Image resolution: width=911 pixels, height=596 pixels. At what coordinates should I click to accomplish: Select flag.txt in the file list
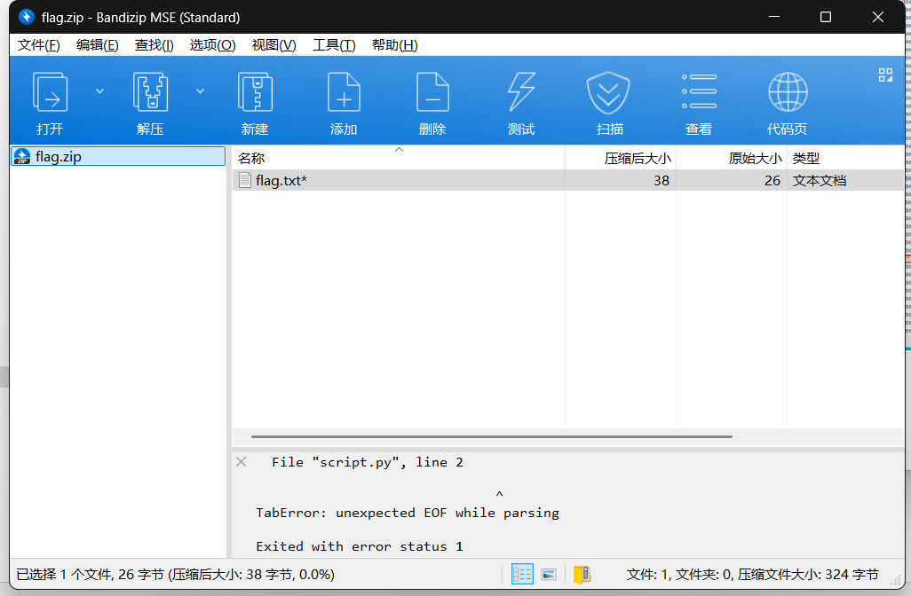coord(281,181)
